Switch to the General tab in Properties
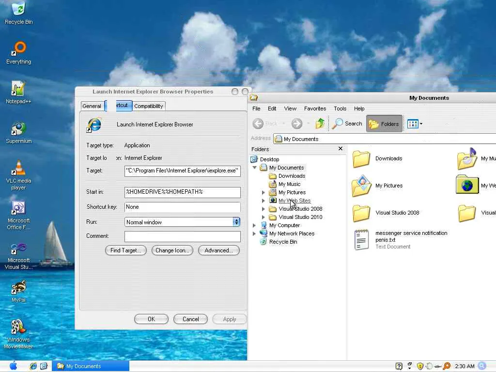Viewport: 496px width, 372px height. 92,106
